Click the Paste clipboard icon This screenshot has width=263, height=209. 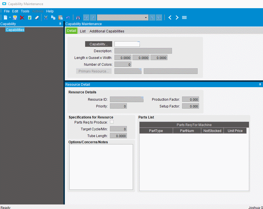[60, 17]
